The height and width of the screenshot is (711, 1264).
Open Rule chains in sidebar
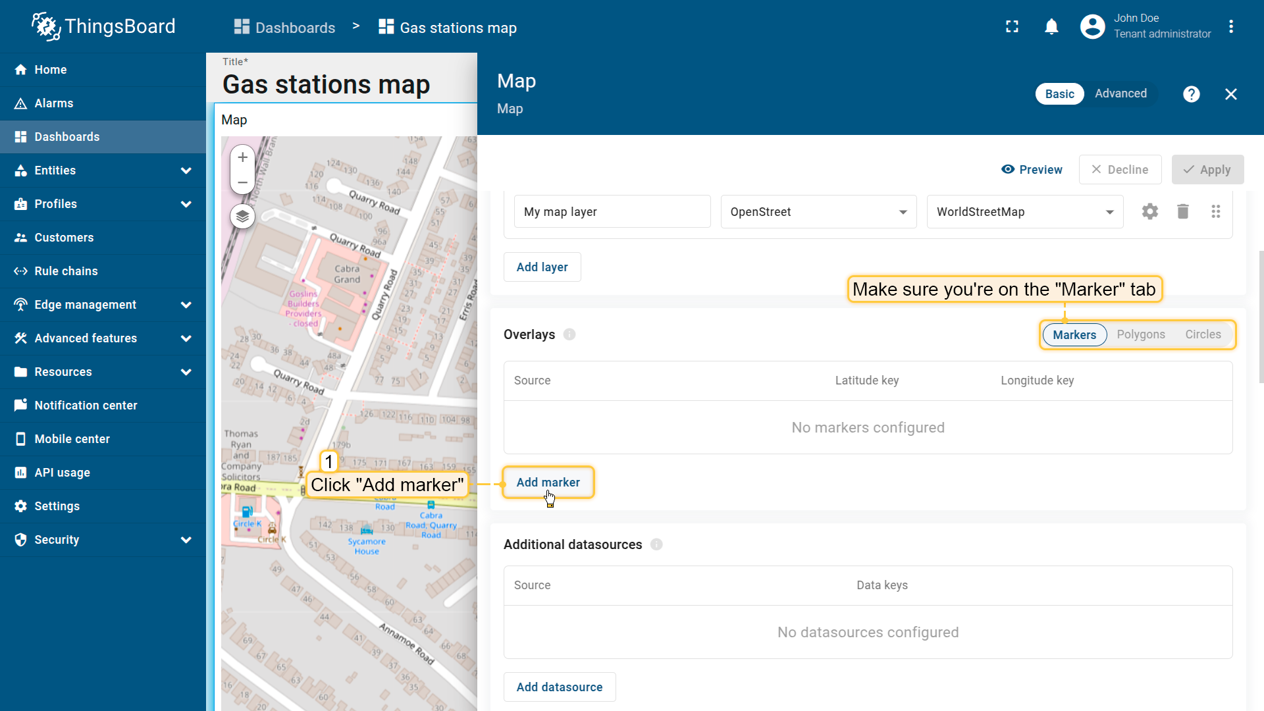pos(66,271)
